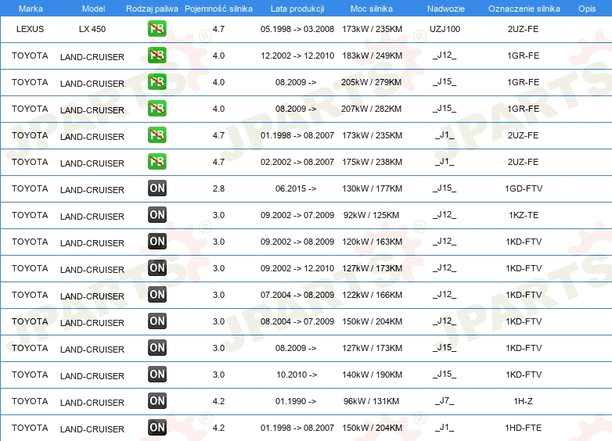612x441 pixels.
Task: Select the PB icon in the 207kW / 282KM row
Action: pyautogui.click(x=157, y=109)
